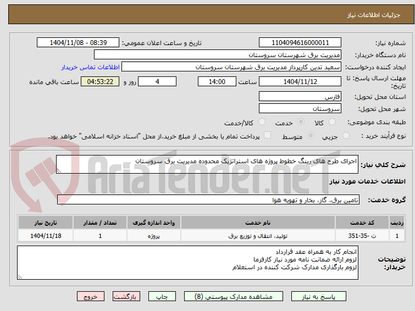Click the row number cell 1 under ردیف

(x=397, y=236)
